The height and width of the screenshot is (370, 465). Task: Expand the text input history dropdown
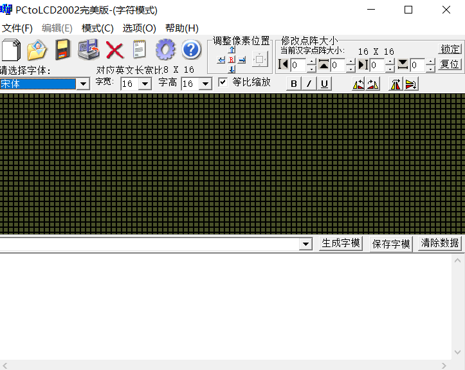pyautogui.click(x=305, y=245)
